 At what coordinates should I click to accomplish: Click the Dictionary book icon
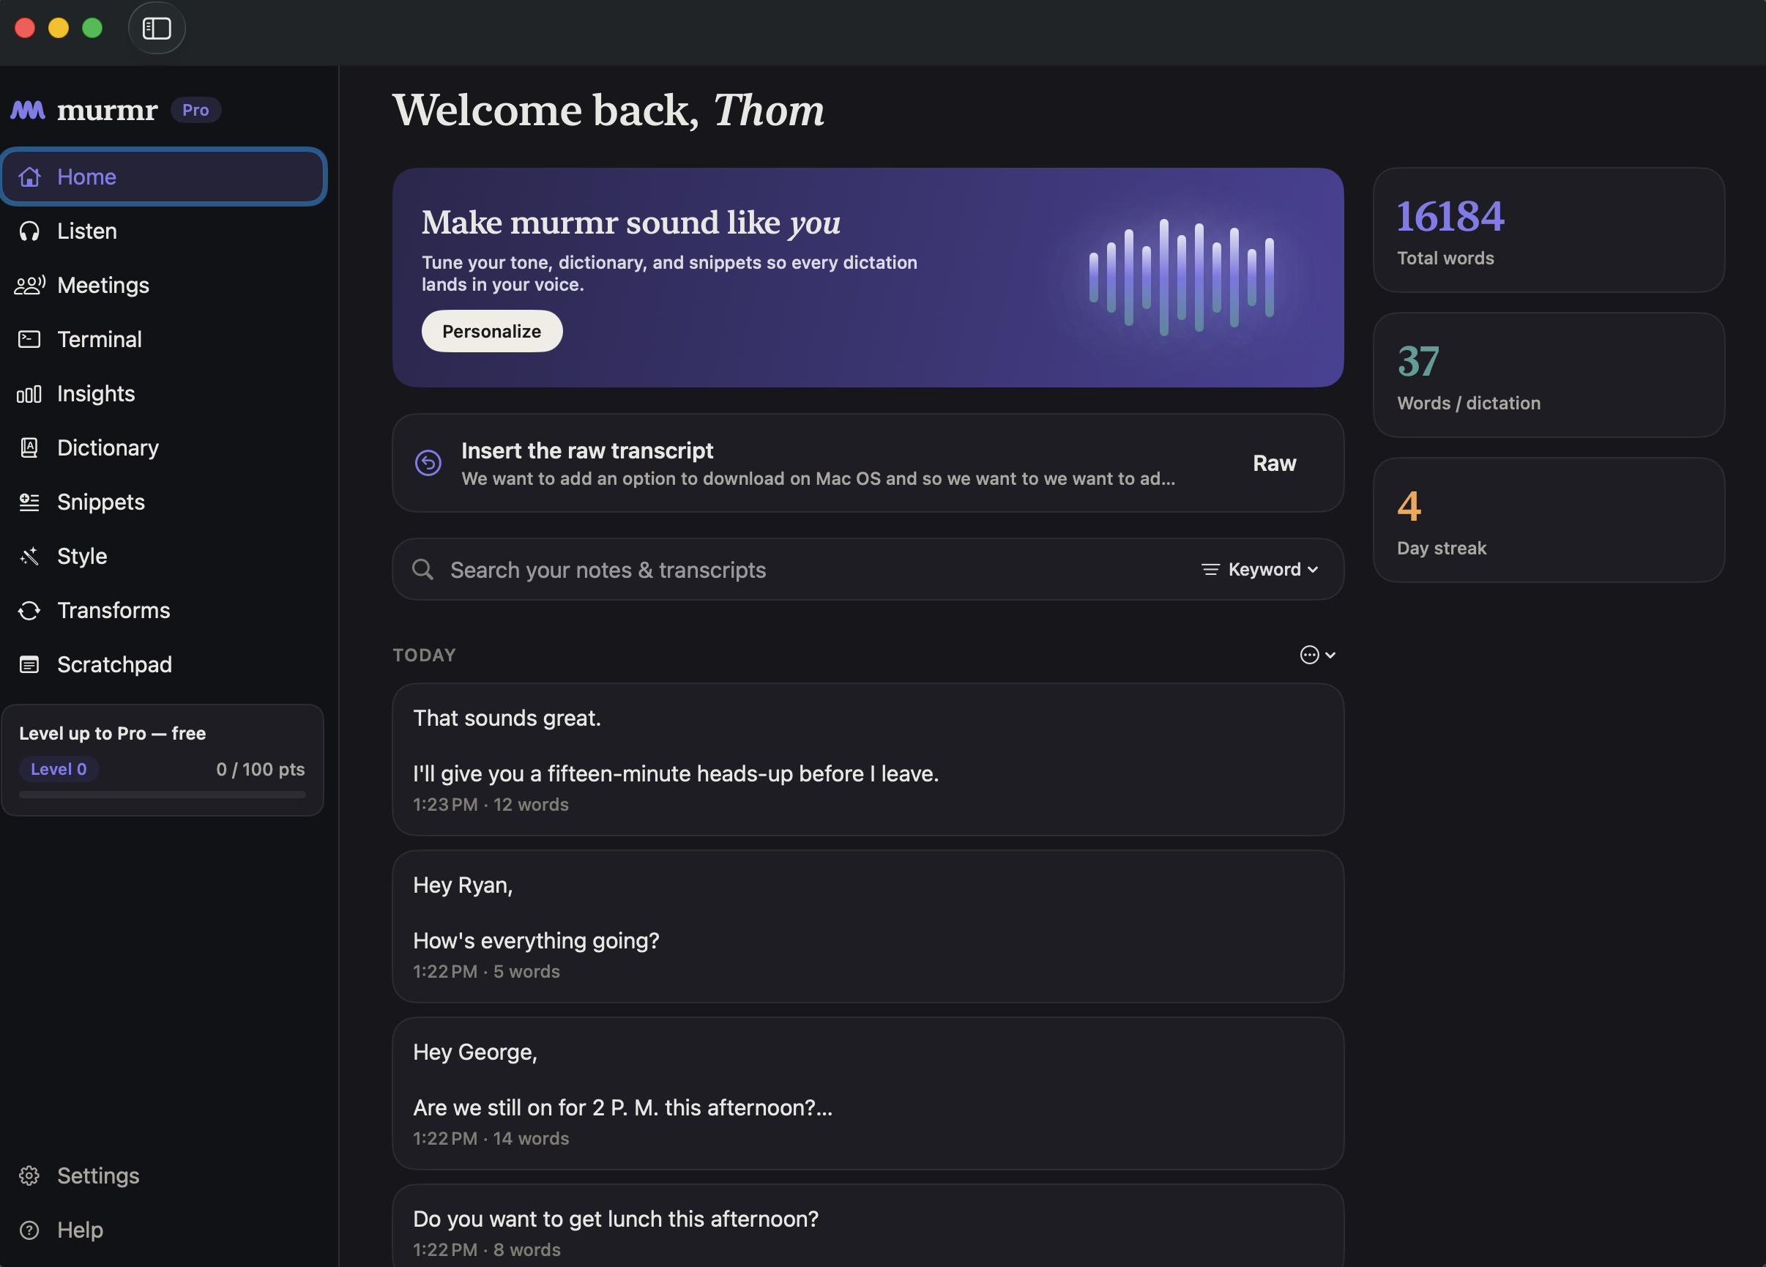pos(29,447)
